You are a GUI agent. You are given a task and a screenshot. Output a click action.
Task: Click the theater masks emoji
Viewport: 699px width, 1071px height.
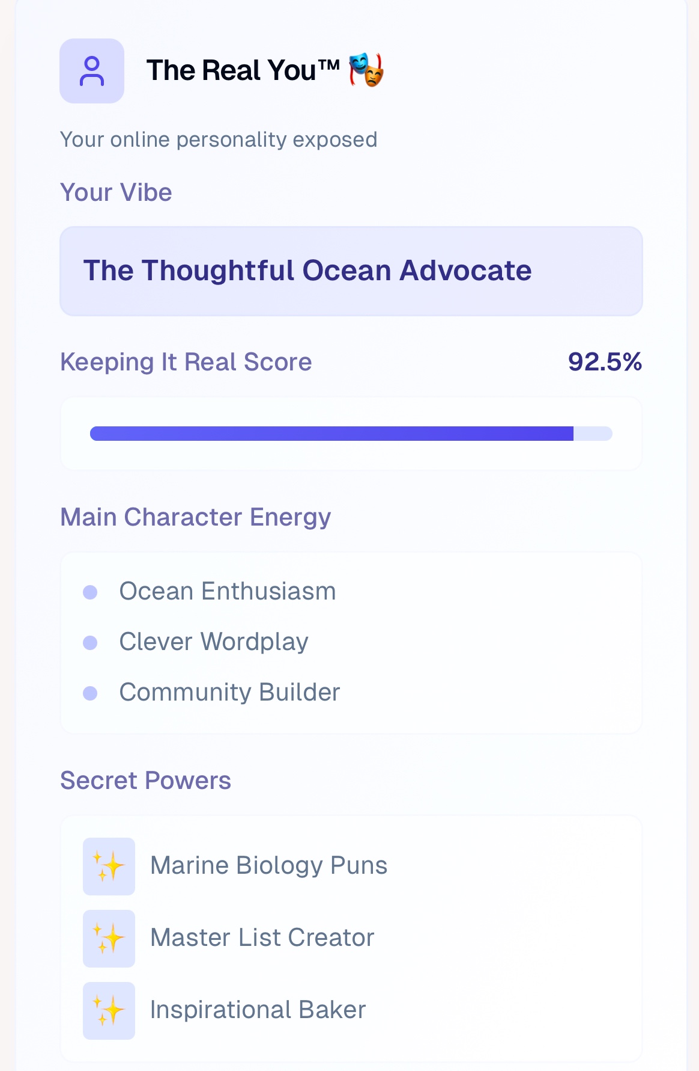[366, 70]
